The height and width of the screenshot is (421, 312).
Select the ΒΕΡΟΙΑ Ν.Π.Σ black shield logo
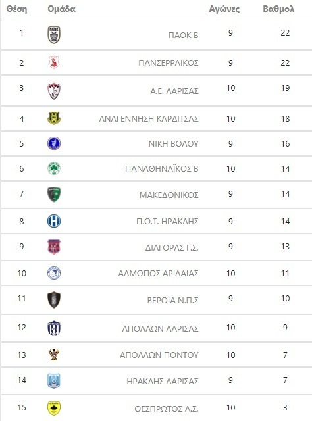point(54,300)
